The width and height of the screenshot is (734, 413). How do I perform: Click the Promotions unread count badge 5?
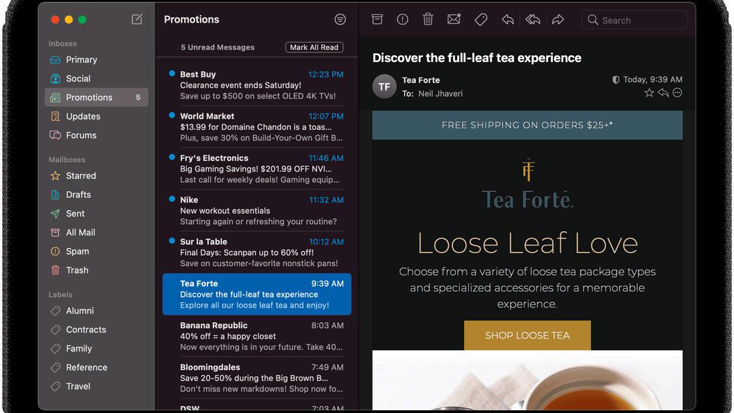coord(138,98)
